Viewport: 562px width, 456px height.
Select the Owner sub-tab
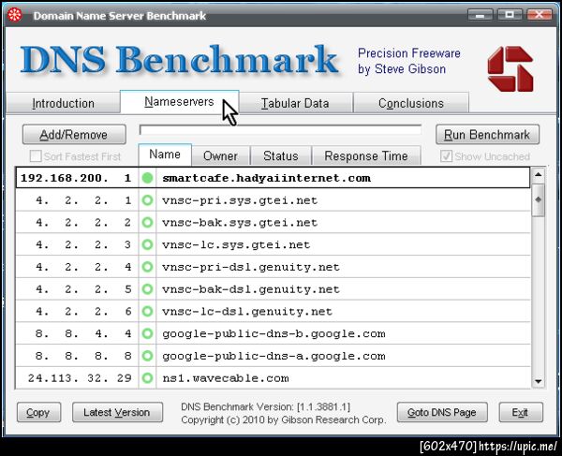point(220,155)
